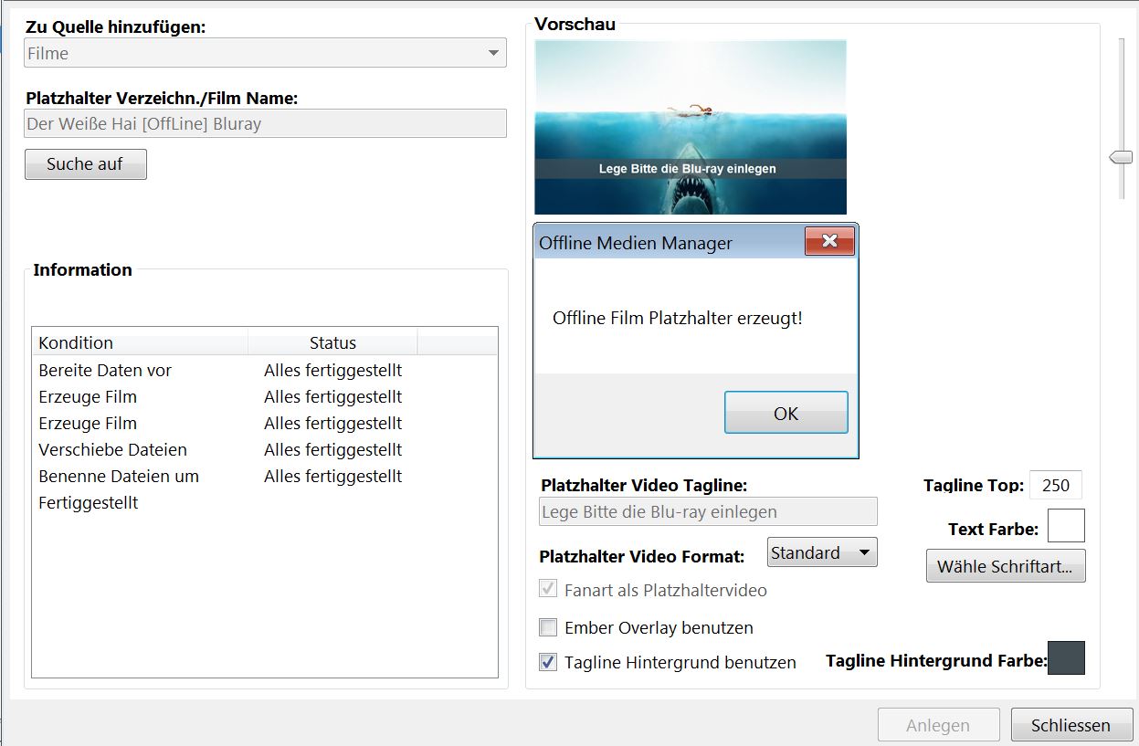Select the 'Verschiebe Dateien' row
1139x746 pixels.
tap(265, 449)
